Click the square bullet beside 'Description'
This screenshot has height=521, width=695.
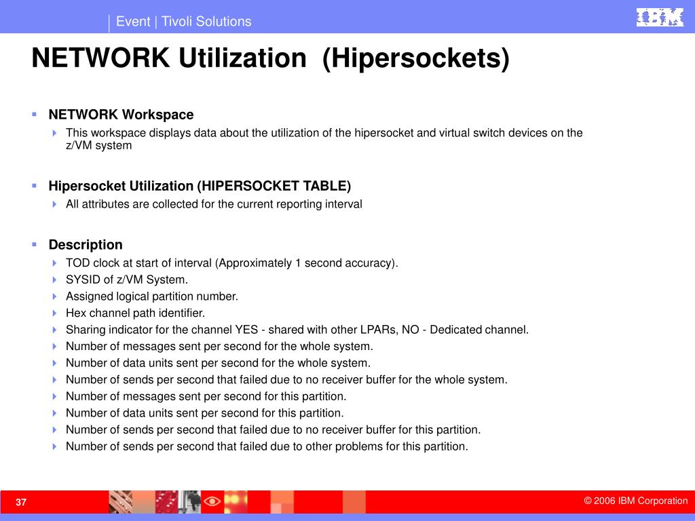34,244
